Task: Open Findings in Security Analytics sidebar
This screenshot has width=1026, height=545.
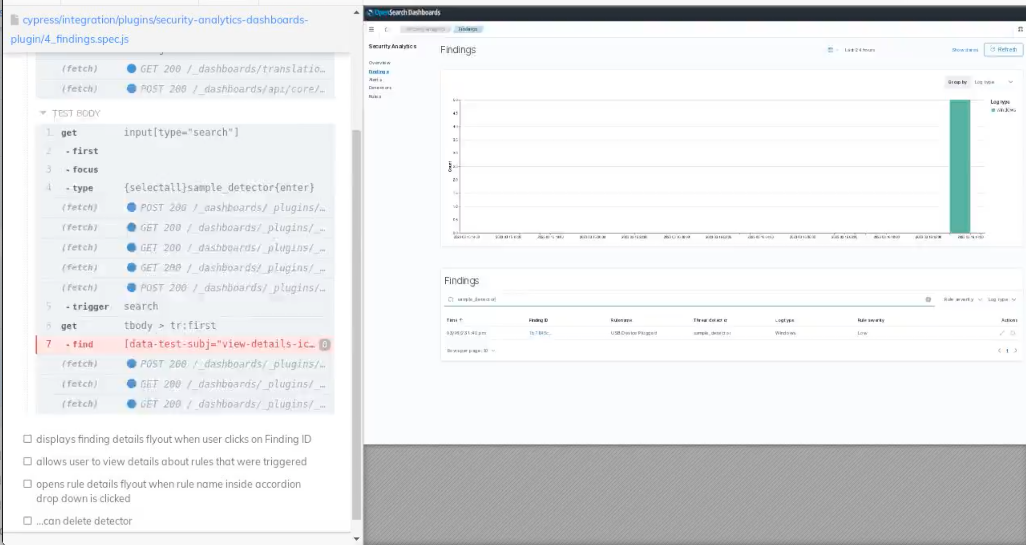Action: pos(379,72)
